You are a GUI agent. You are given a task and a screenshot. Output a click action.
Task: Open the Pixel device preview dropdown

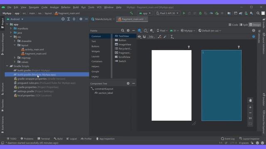point(162,31)
